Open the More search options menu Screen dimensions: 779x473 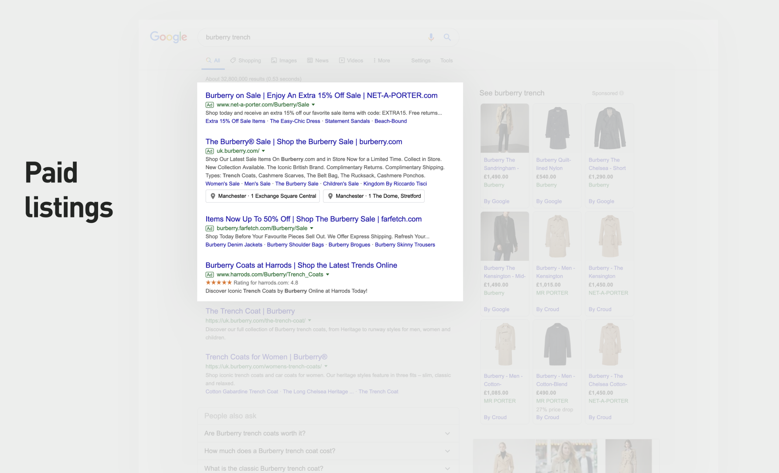pyautogui.click(x=382, y=60)
